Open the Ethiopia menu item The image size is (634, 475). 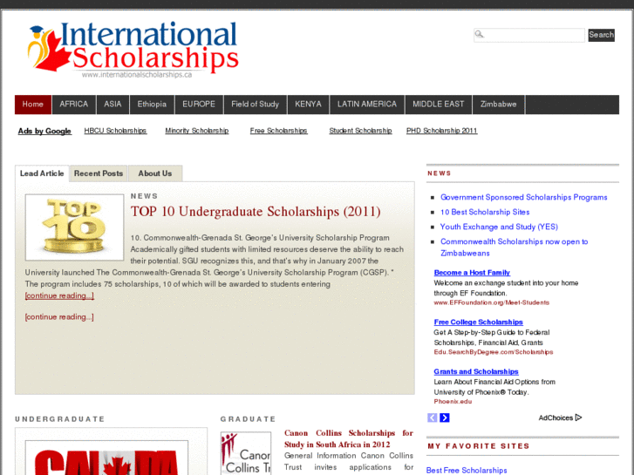click(152, 105)
